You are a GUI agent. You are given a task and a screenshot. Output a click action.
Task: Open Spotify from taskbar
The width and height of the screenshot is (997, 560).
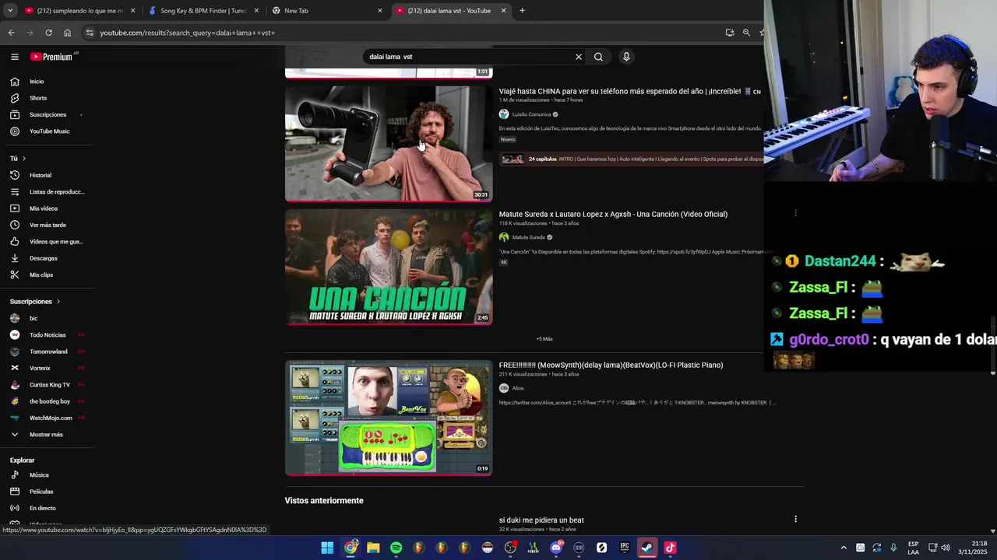click(396, 548)
